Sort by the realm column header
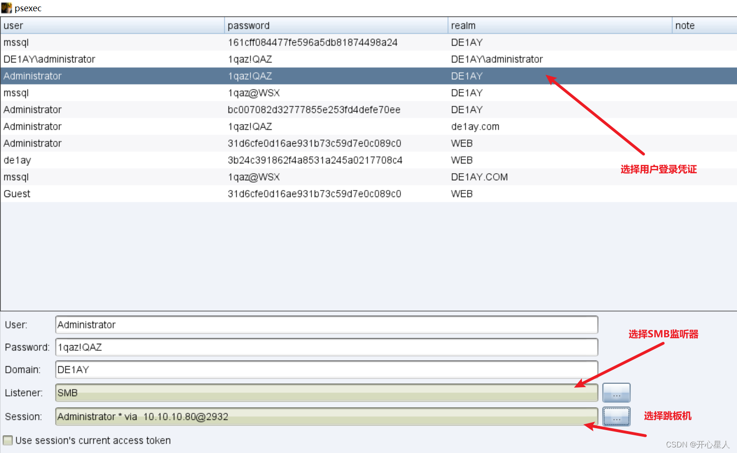 pos(560,26)
